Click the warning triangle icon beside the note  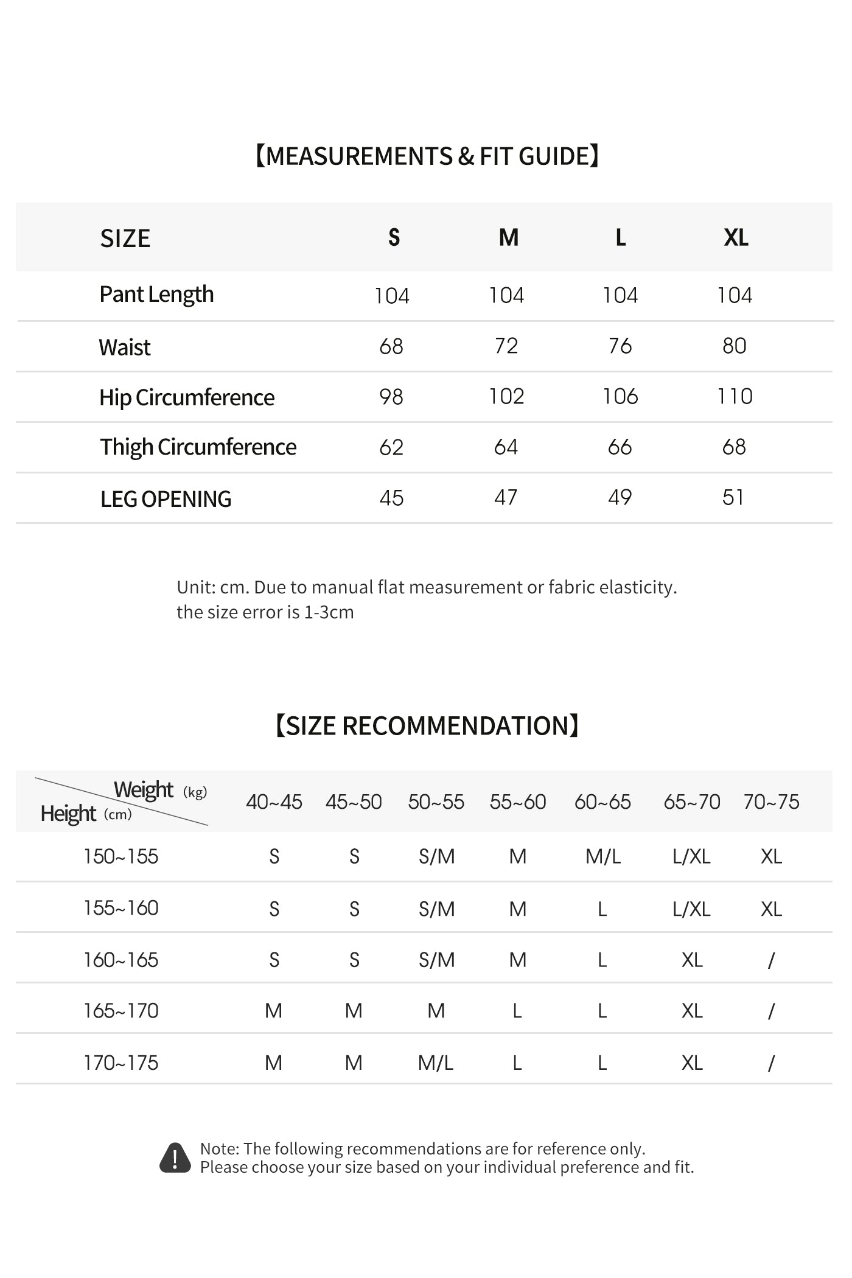[x=175, y=1158]
